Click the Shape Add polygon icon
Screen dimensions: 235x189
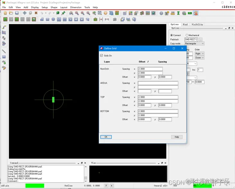coord(42,19)
